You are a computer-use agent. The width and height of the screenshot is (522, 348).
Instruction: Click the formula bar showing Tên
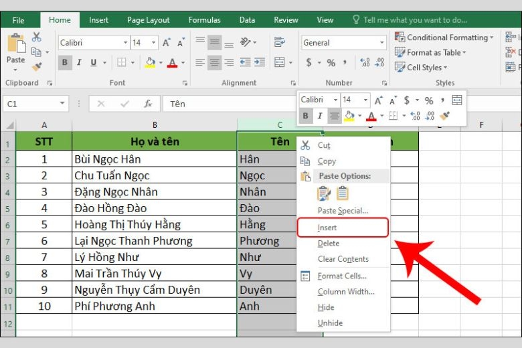pyautogui.click(x=230, y=104)
